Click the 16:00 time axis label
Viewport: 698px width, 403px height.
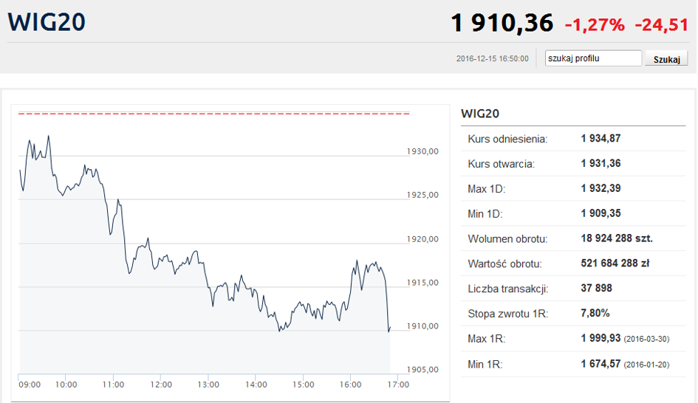[x=350, y=385]
